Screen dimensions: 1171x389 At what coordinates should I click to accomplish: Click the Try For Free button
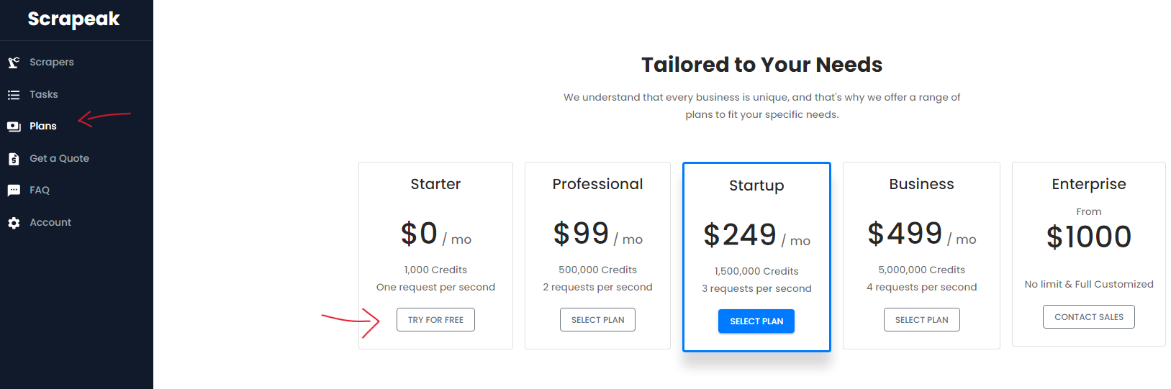(435, 320)
